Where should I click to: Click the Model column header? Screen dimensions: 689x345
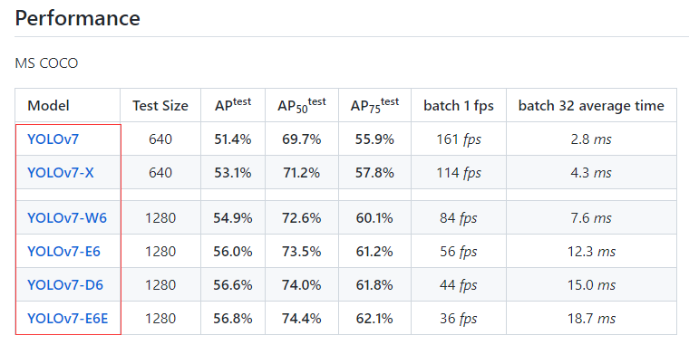48,106
